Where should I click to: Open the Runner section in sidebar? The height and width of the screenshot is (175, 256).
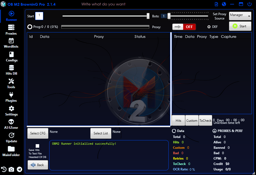coord(11,16)
